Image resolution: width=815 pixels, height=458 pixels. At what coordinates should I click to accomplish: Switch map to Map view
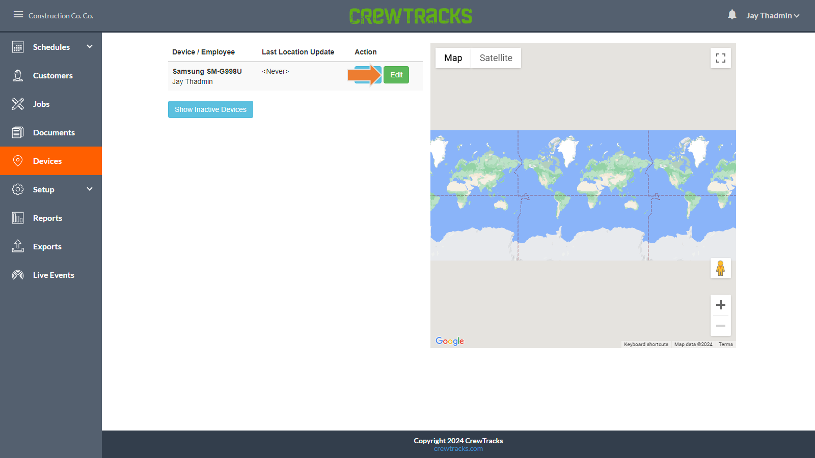[453, 58]
